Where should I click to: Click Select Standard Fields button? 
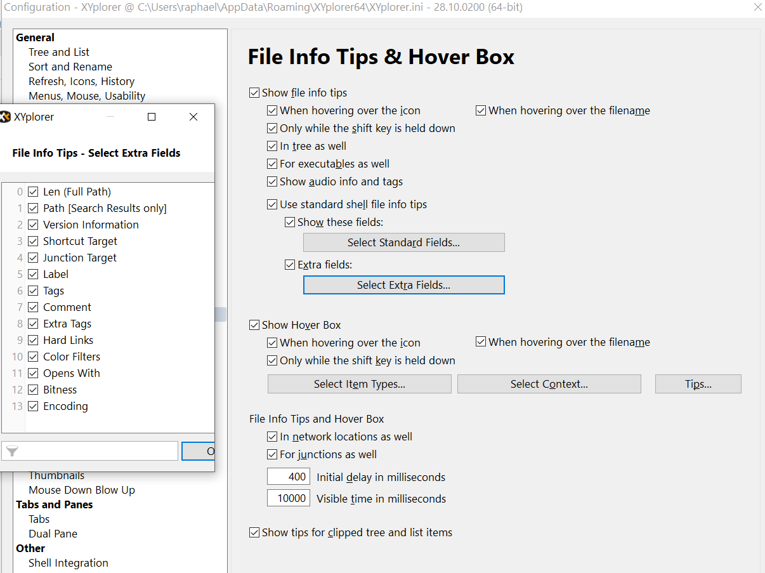(x=403, y=242)
